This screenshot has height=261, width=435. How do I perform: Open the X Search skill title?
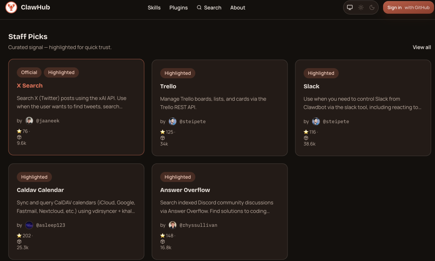(29, 86)
